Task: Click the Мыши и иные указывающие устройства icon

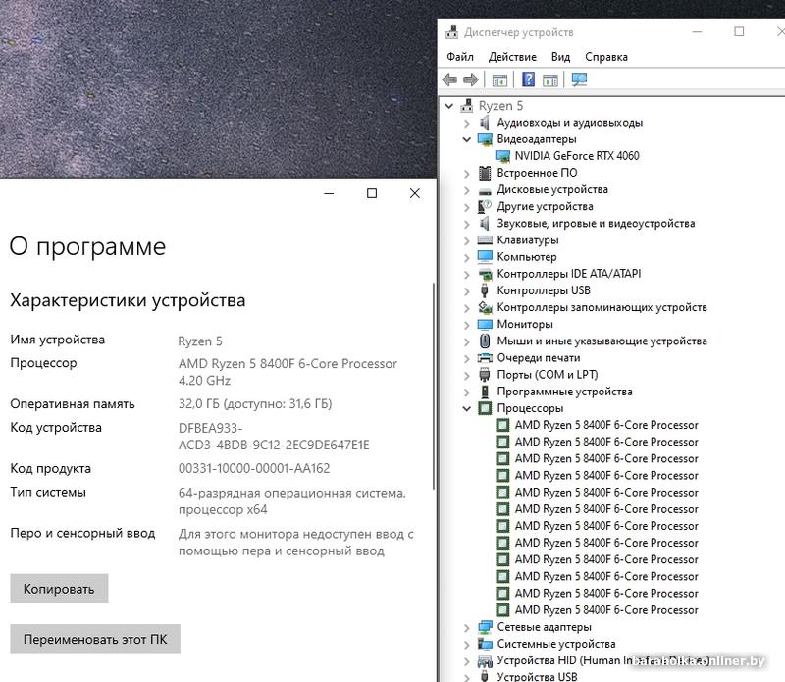Action: 485,341
